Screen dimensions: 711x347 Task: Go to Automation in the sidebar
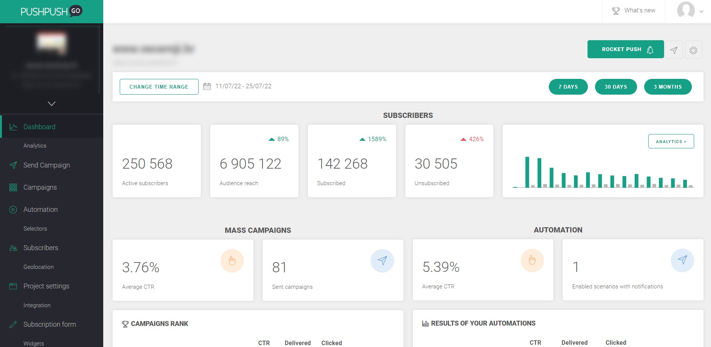41,210
